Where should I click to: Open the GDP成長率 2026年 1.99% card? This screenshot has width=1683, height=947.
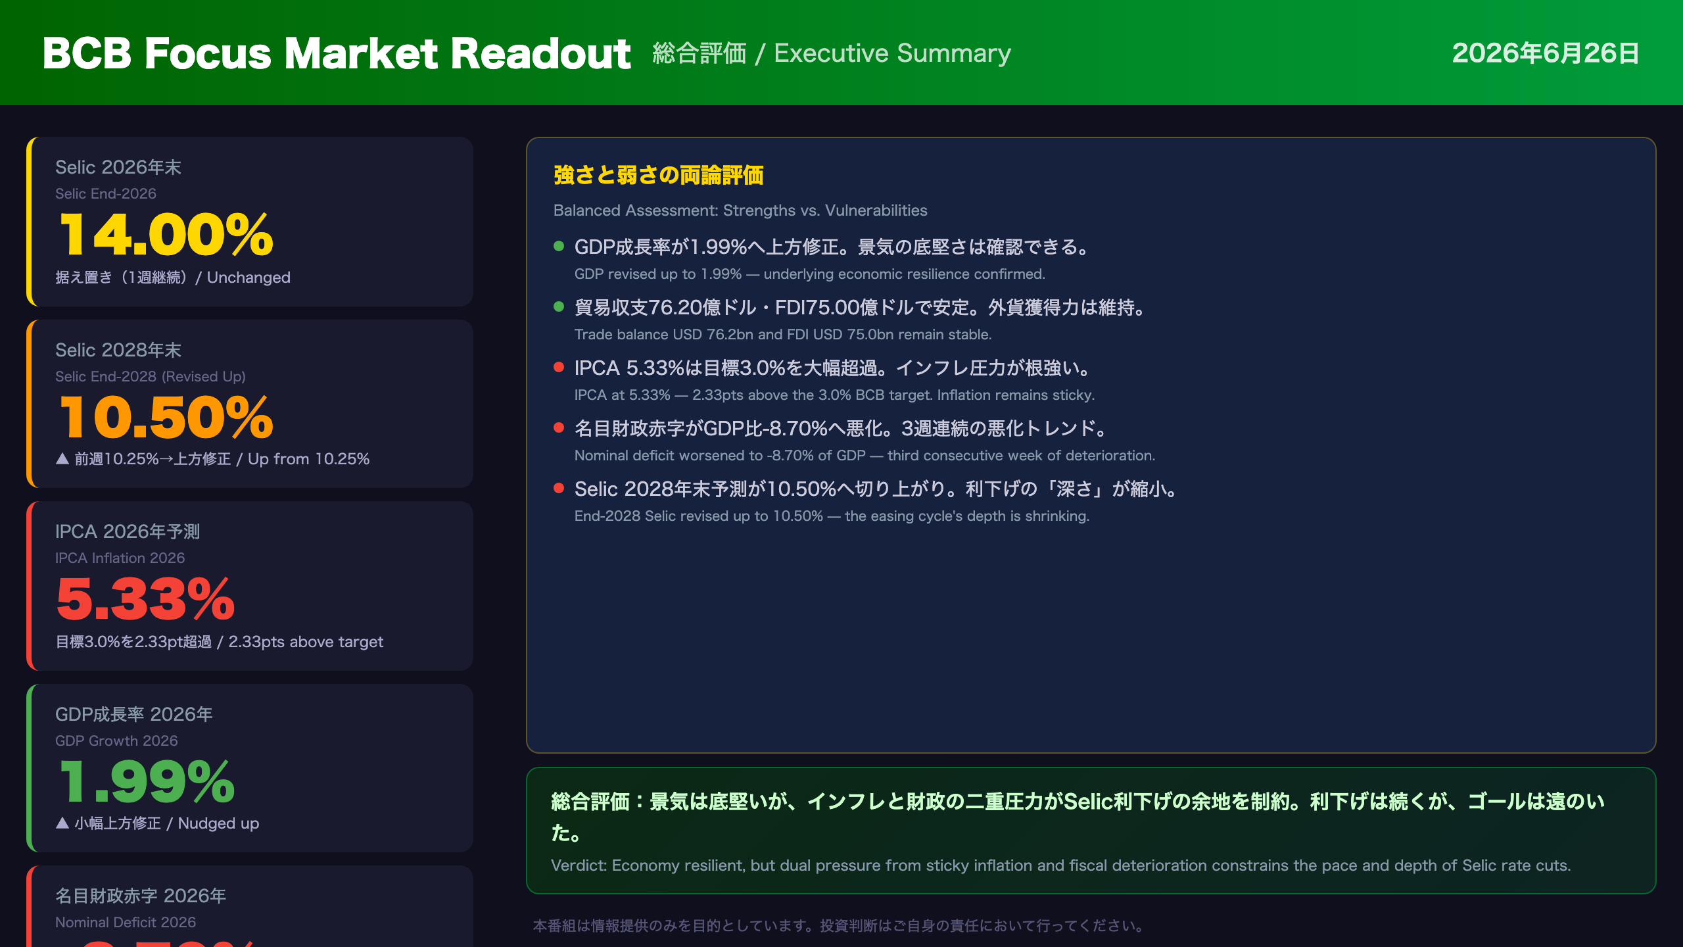click(x=250, y=768)
